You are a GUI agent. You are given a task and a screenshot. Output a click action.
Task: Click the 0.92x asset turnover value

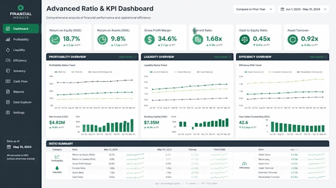pyautogui.click(x=309, y=39)
